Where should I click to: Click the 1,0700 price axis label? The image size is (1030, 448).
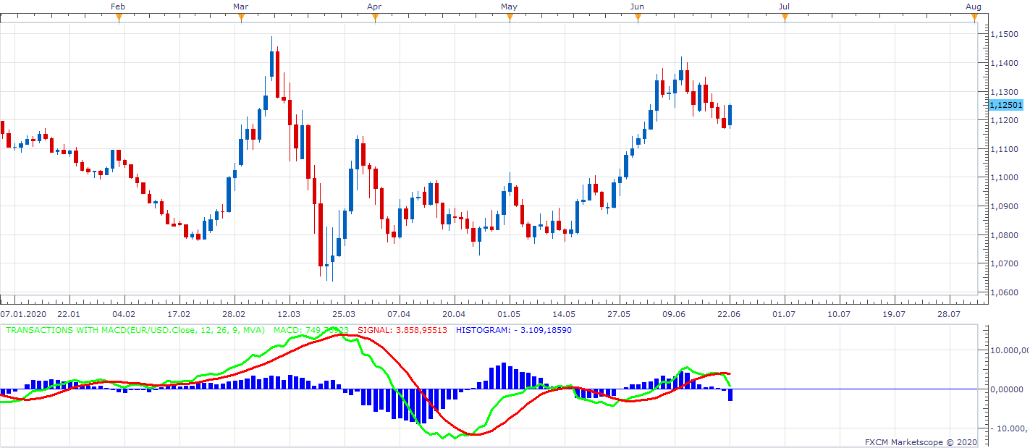tap(1005, 263)
